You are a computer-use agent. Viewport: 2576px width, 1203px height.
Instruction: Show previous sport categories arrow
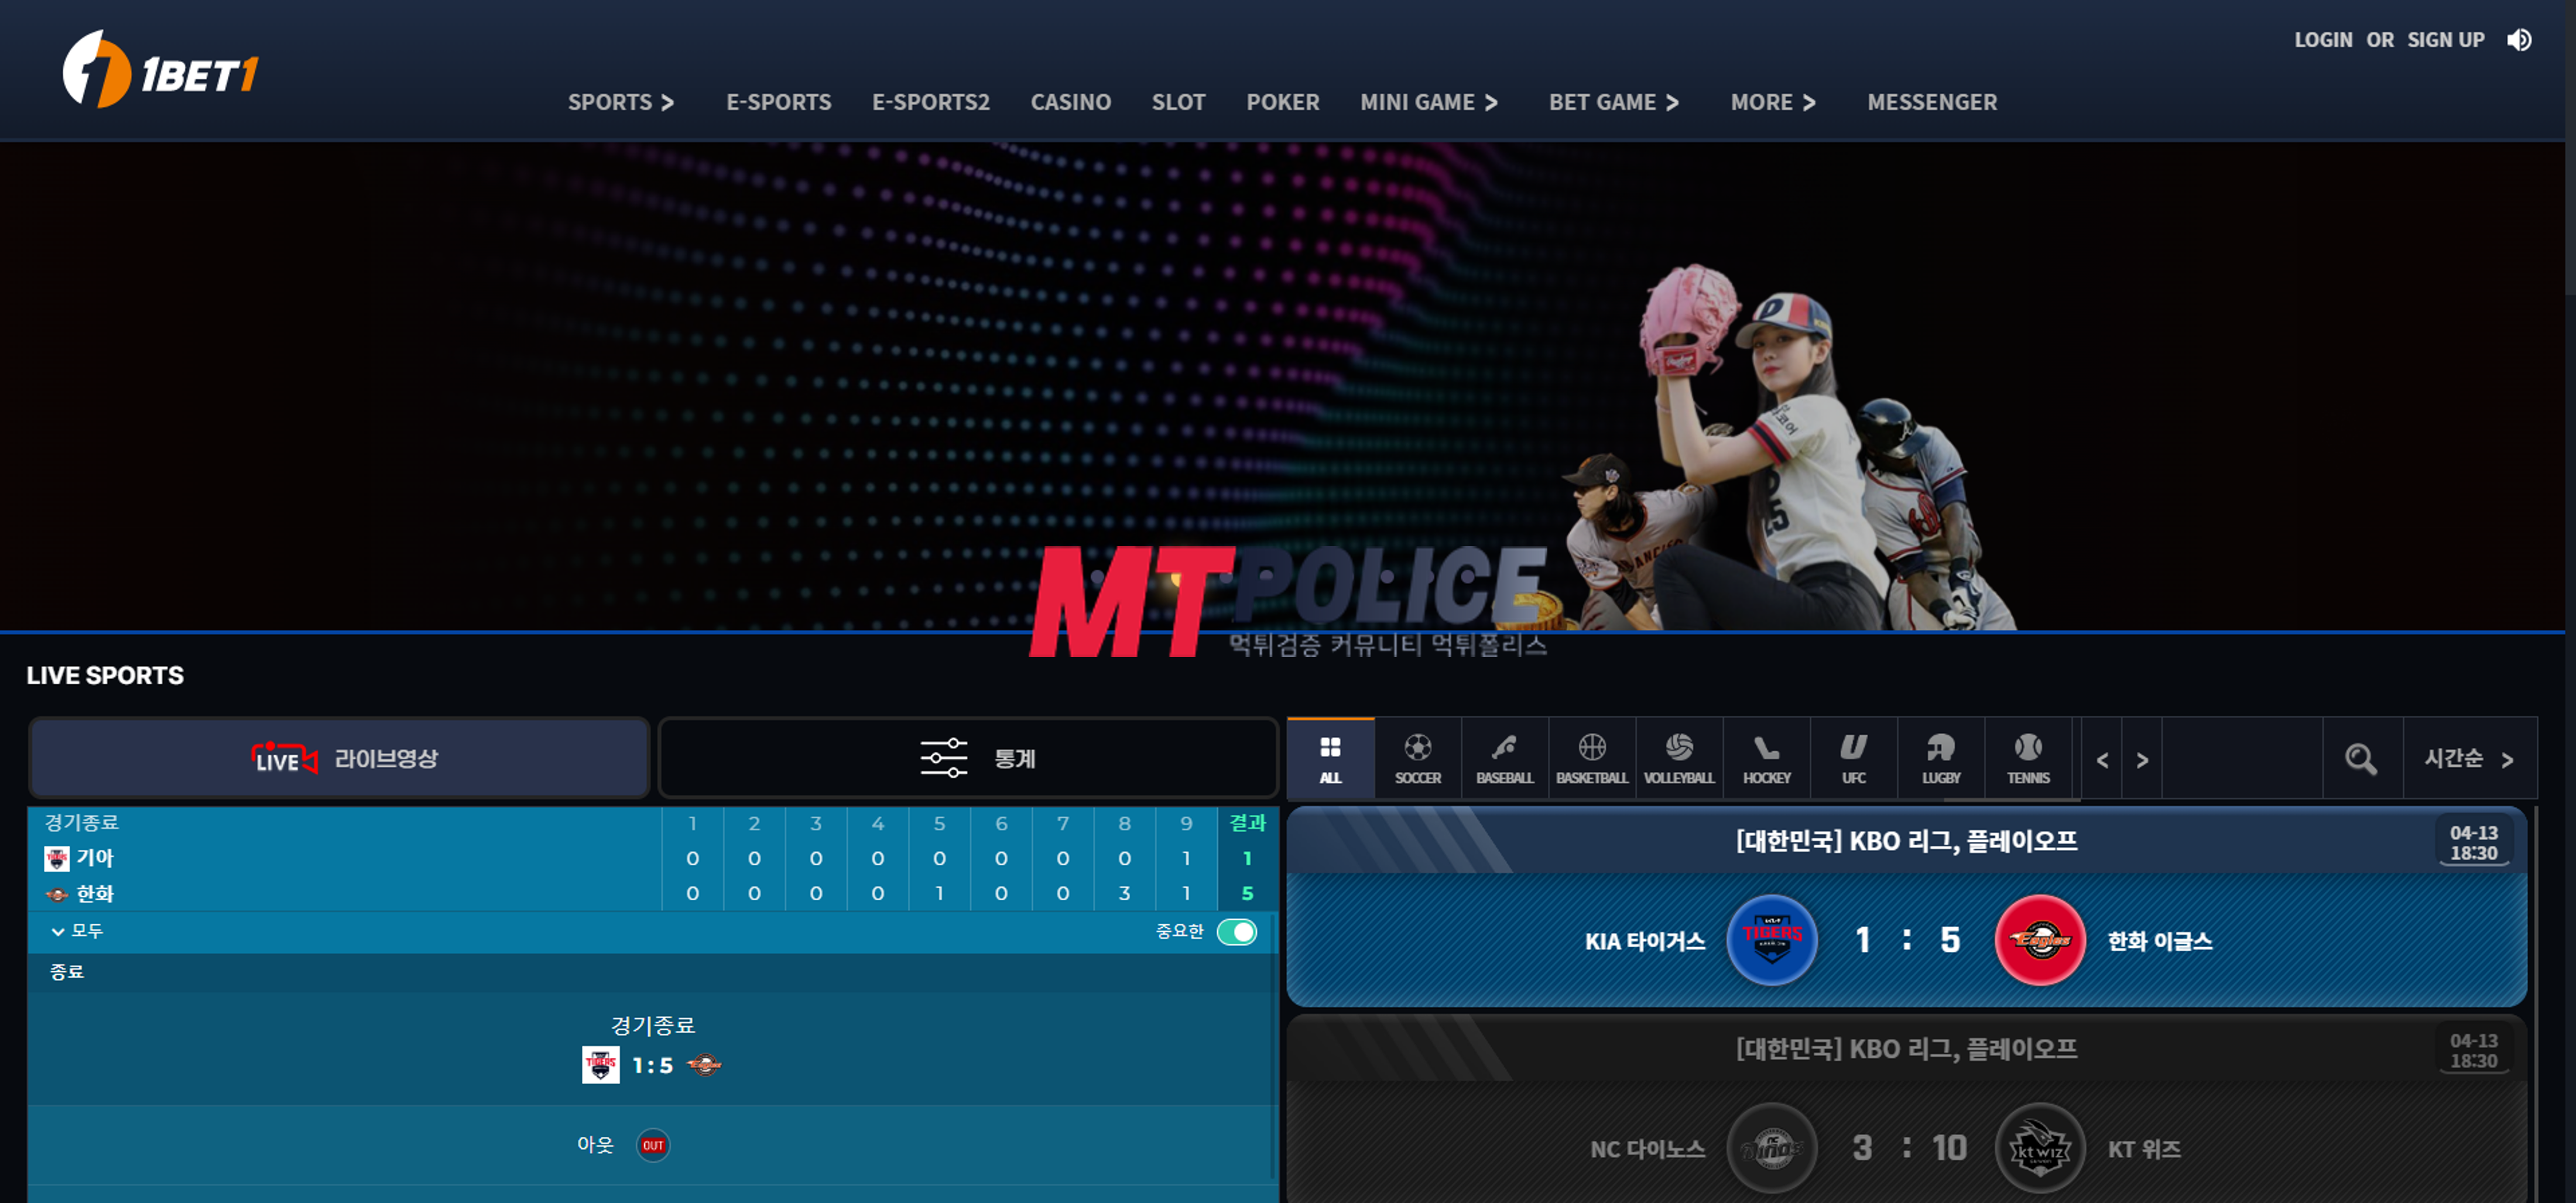(x=2102, y=760)
